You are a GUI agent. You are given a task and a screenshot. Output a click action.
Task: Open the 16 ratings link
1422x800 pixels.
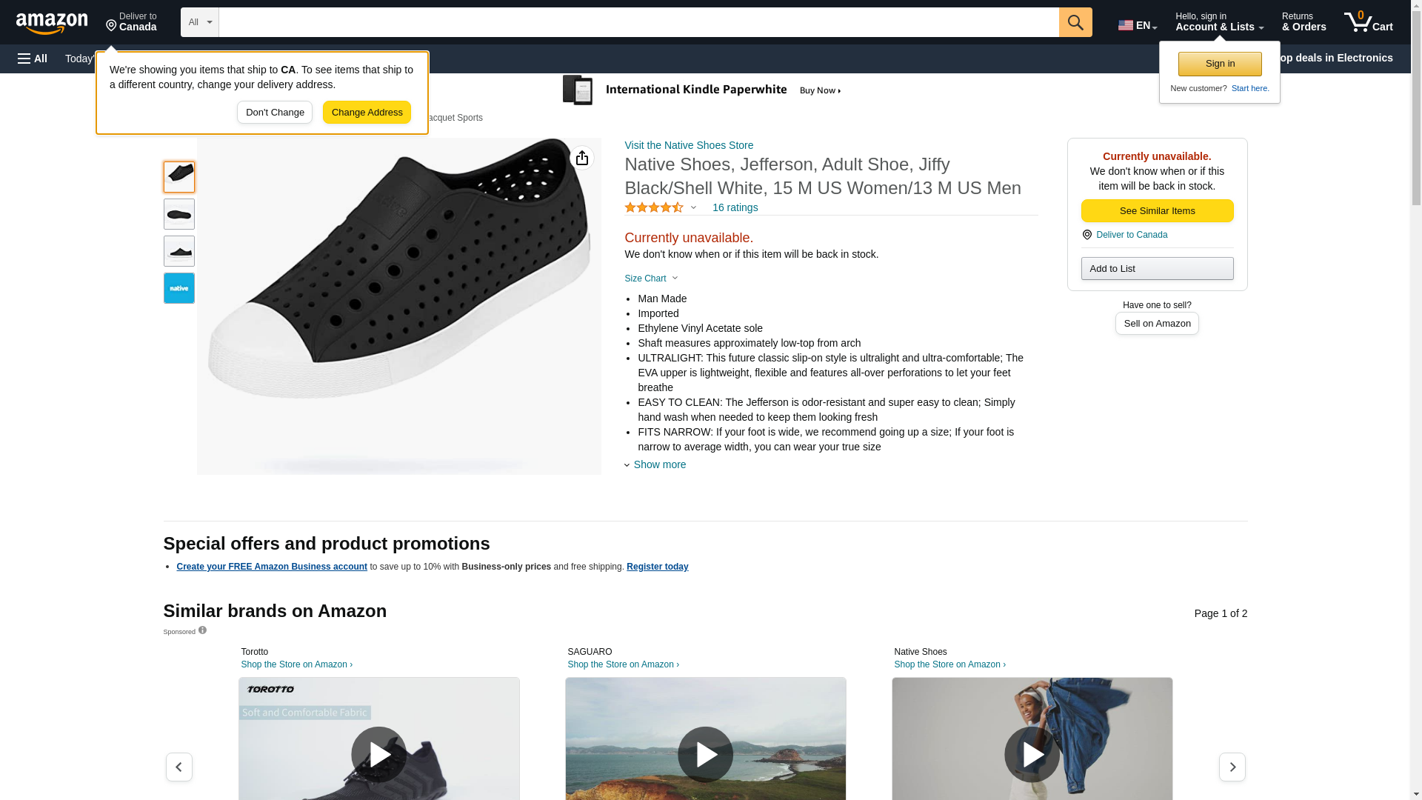point(735,207)
